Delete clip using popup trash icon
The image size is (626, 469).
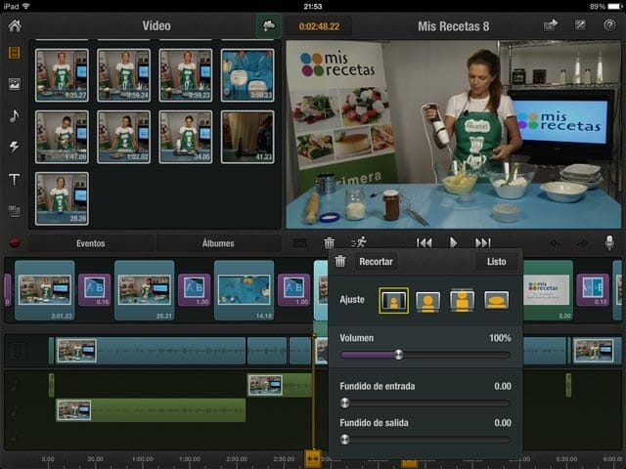click(x=339, y=262)
